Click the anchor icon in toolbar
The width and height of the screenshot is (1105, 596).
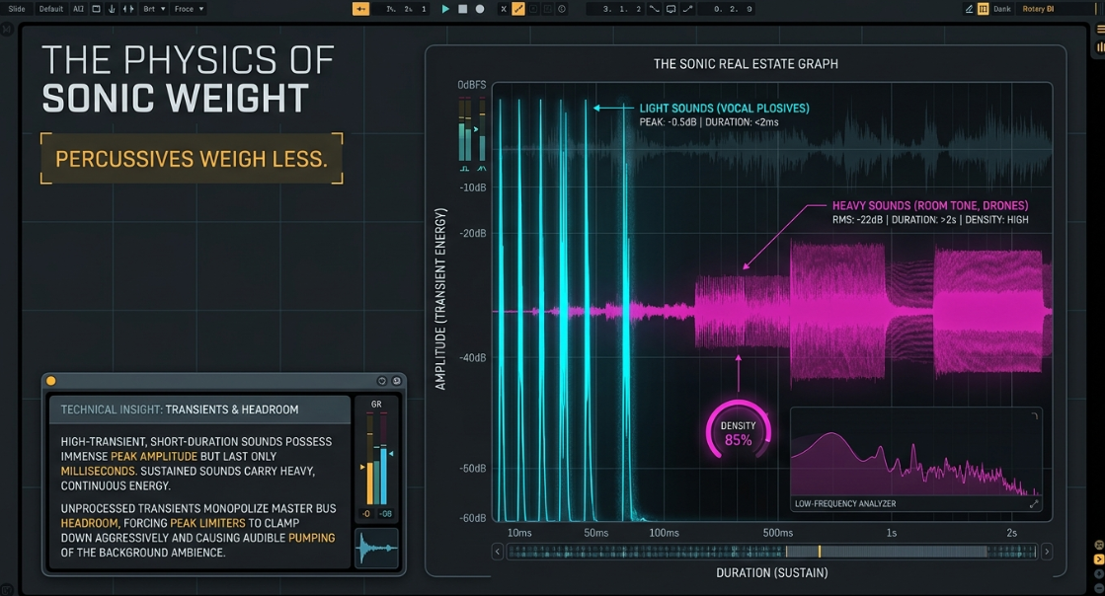(112, 9)
